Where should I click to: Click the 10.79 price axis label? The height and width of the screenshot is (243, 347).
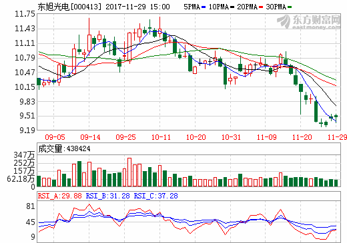[25, 58]
